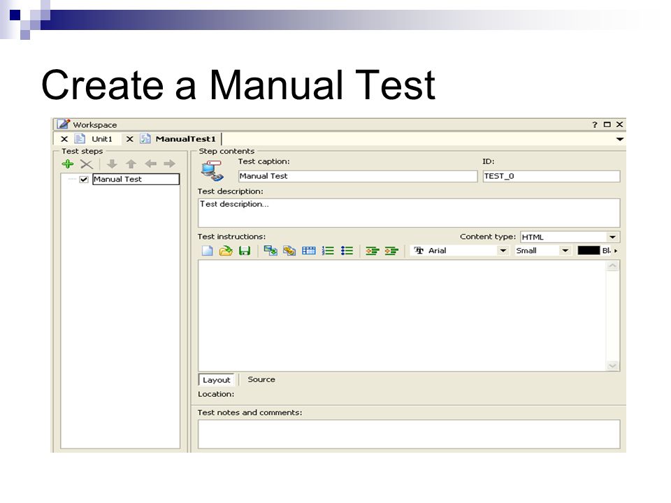671x503 pixels.
Task: Click the move step up arrow icon
Action: 131,163
